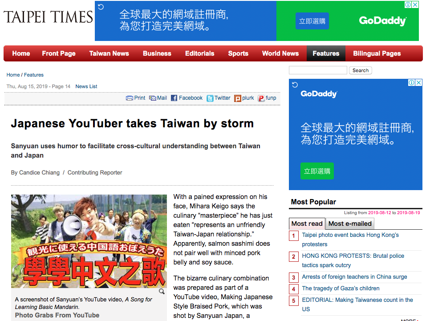The image size is (426, 321).
Task: Close the top GoDaddy banner ad
Action: pyautogui.click(x=415, y=4)
